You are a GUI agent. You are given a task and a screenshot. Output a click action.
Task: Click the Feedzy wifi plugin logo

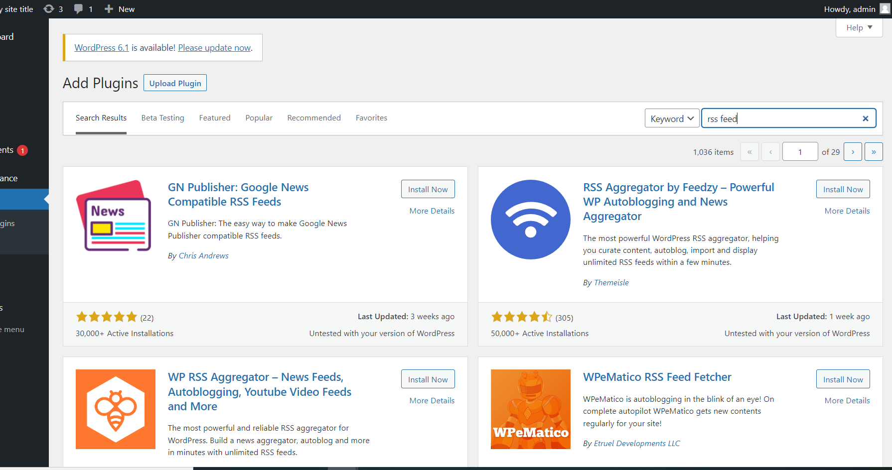[x=530, y=219]
